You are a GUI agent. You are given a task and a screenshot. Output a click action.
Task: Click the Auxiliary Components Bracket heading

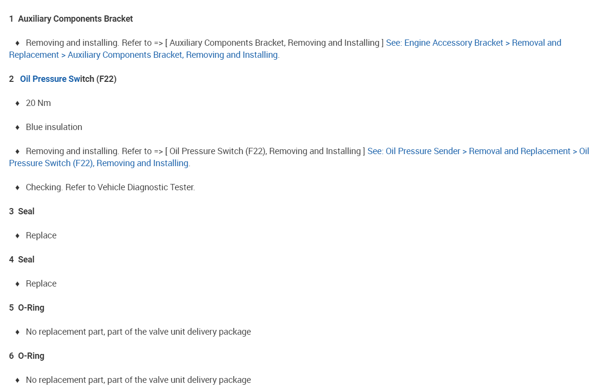(75, 19)
